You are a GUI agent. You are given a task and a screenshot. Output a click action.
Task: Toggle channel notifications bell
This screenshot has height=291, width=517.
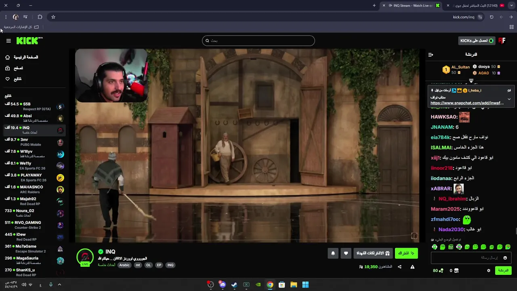[x=333, y=253]
